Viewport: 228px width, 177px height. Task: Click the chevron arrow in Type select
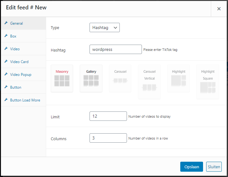115,28
